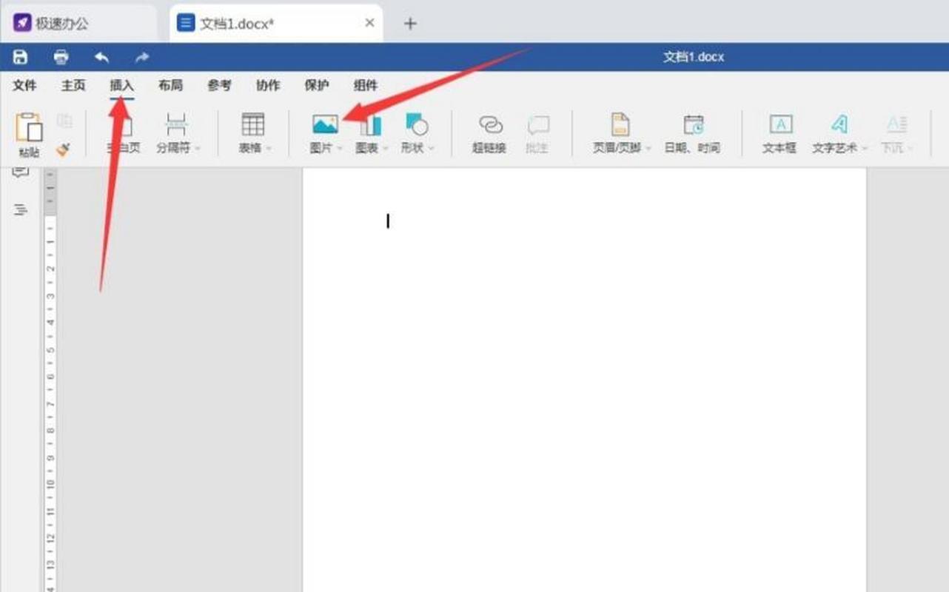Open the 文件 menu
This screenshot has height=592, width=949.
click(x=24, y=86)
